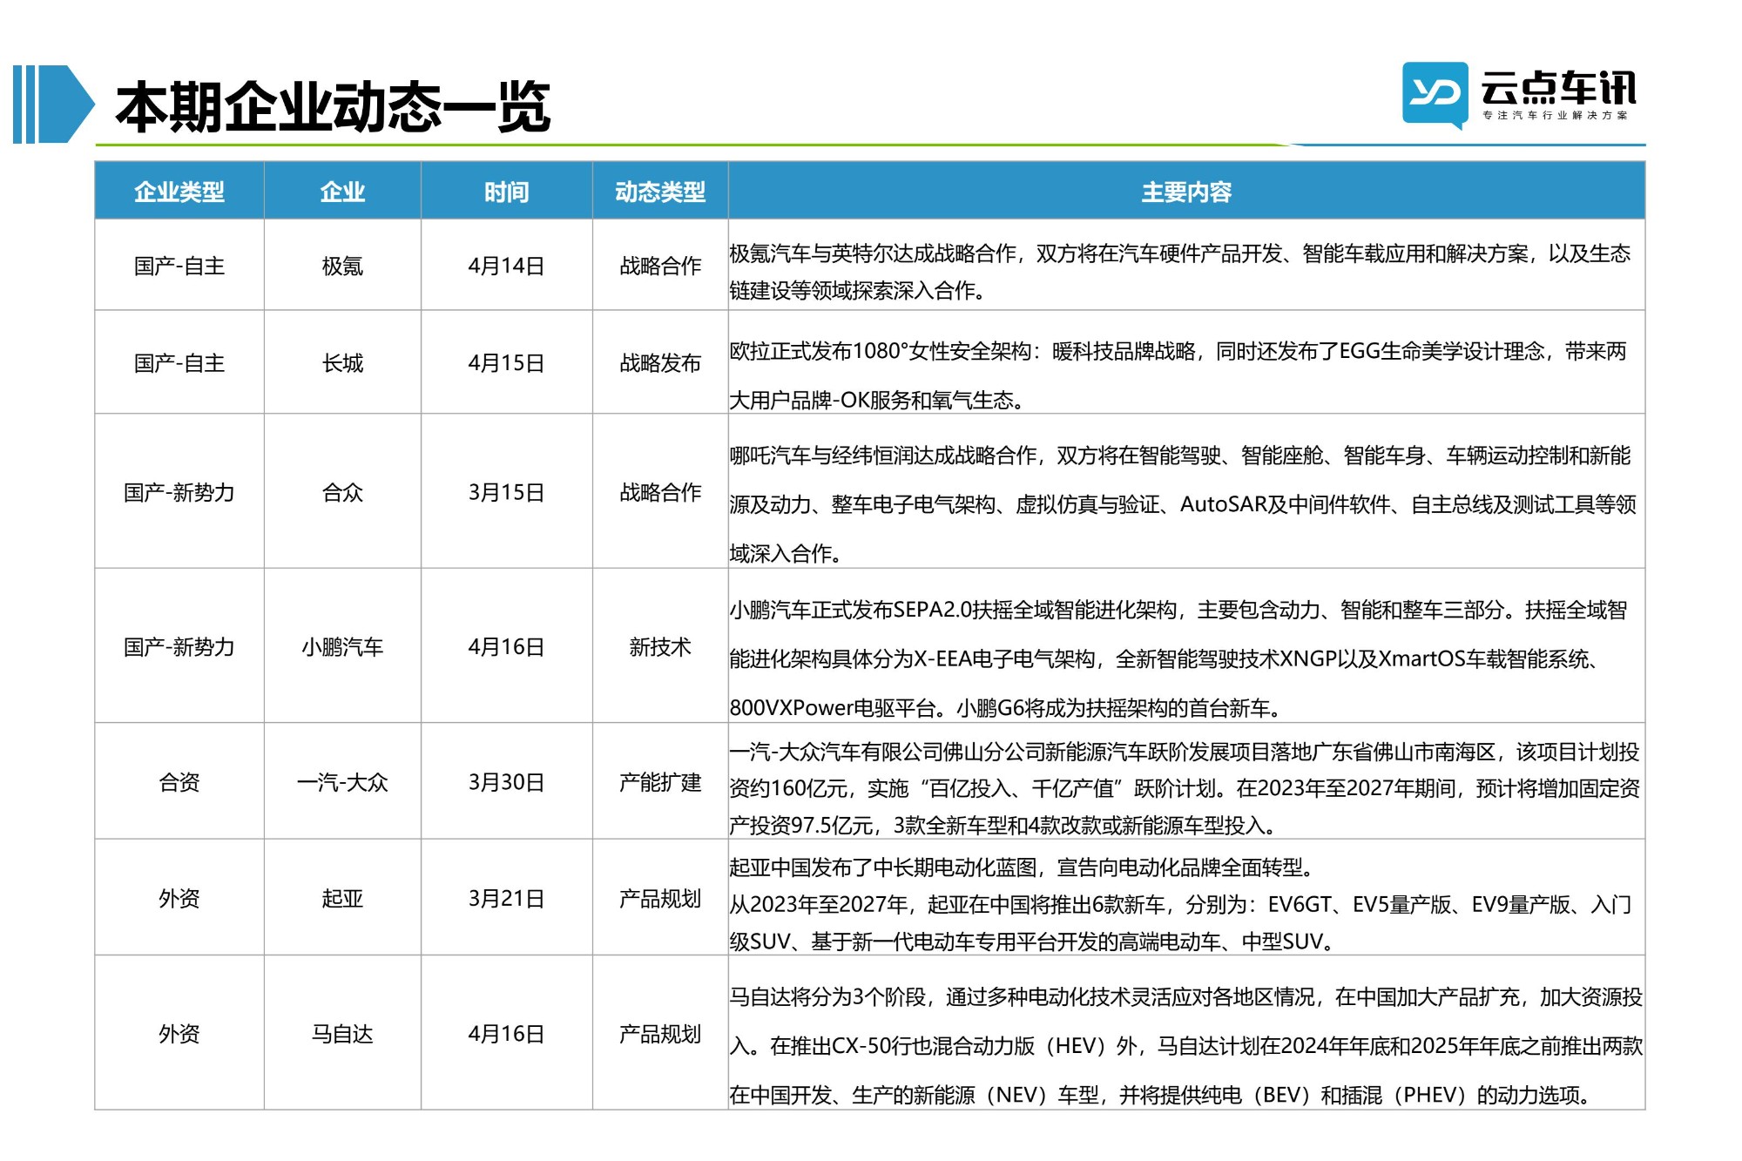Click the 云点车讯 logo icon

(x=1435, y=96)
